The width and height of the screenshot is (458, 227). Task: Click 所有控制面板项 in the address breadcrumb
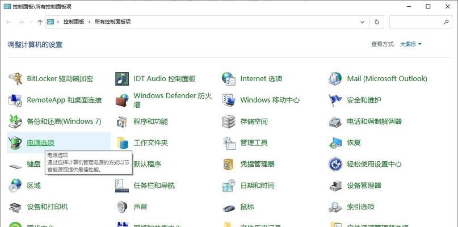coord(113,22)
